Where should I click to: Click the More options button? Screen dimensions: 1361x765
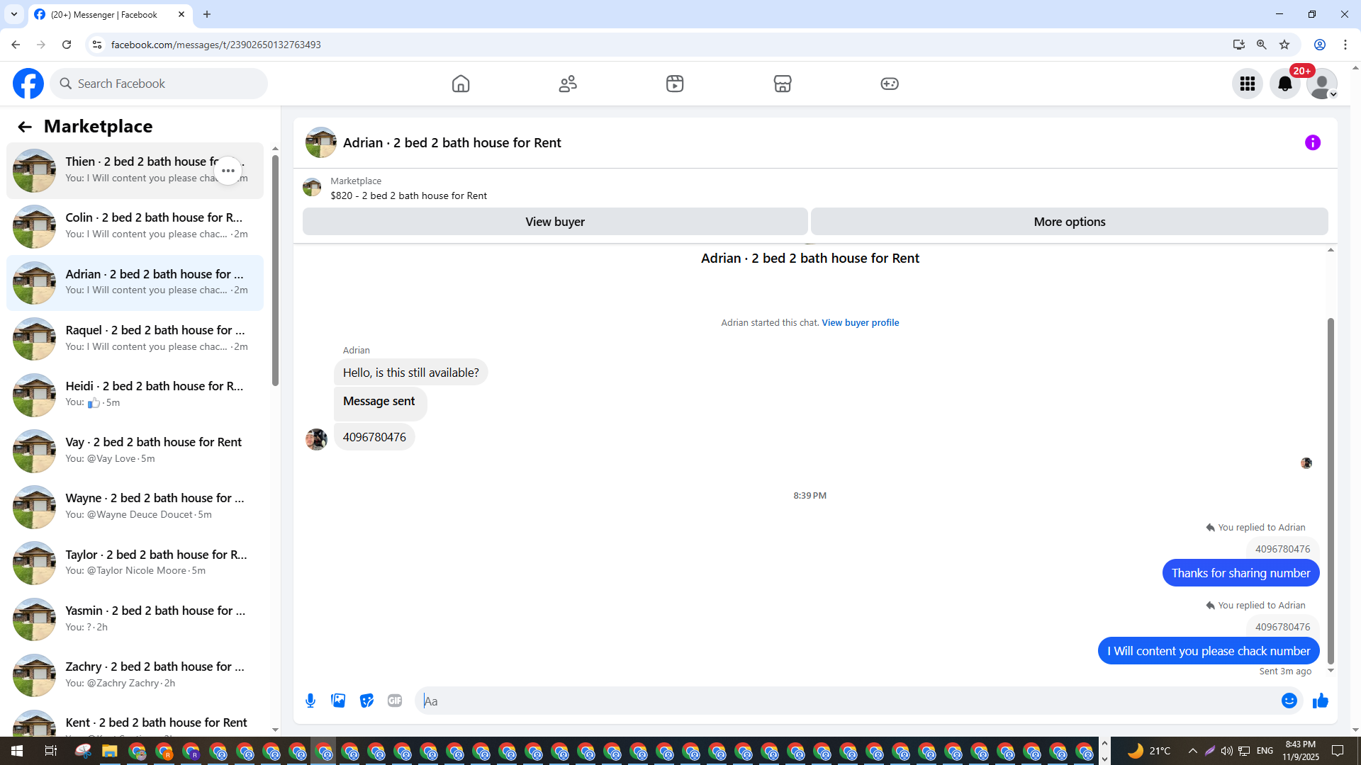1070,222
